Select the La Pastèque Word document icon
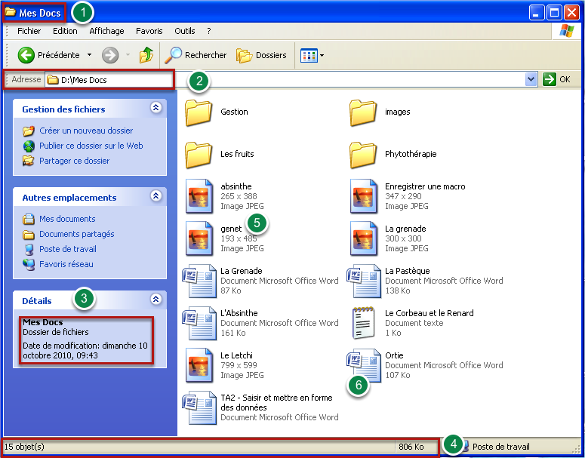 point(364,281)
